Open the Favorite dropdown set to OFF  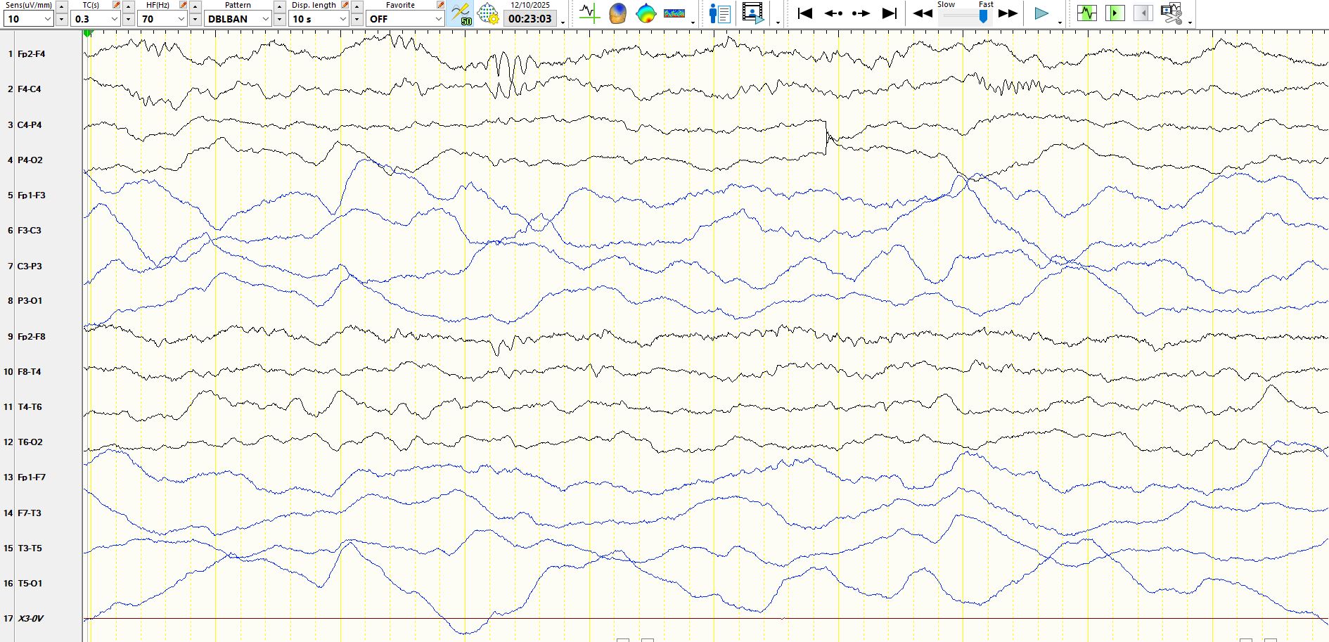point(438,19)
